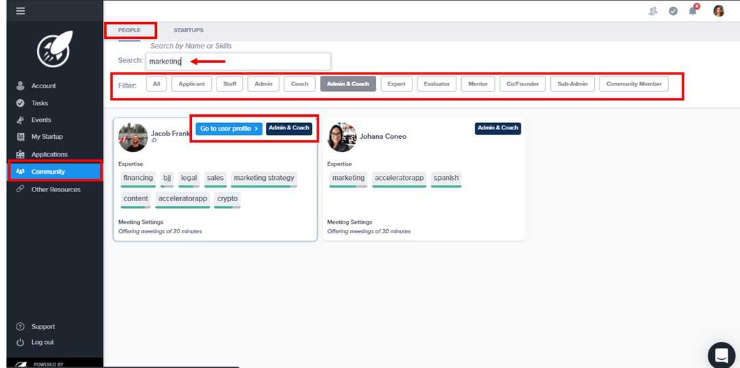Image resolution: width=740 pixels, height=368 pixels.
Task: Select the Admin filter
Action: [x=263, y=84]
